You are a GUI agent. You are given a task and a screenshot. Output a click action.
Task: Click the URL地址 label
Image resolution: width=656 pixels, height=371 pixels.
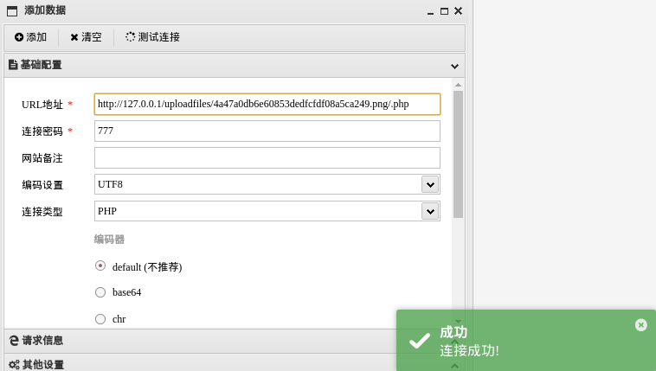(x=42, y=105)
